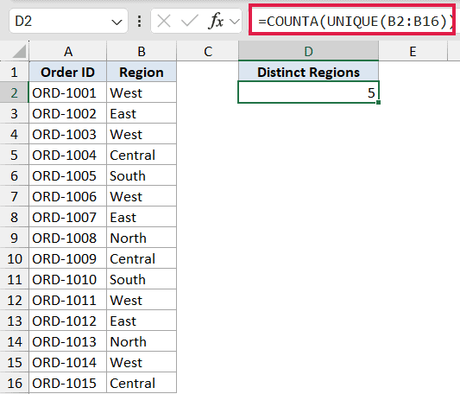Screen dimensions: 460x394
Task: Click the Region header cell
Action: [x=142, y=72]
